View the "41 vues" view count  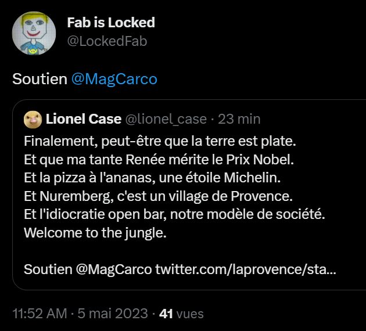(x=181, y=314)
